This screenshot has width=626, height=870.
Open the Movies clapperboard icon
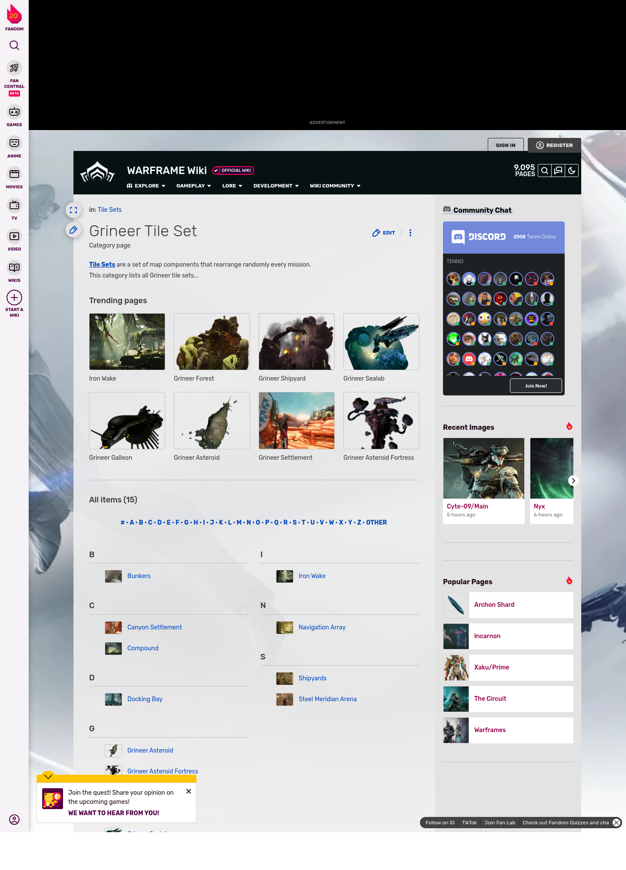tap(14, 174)
